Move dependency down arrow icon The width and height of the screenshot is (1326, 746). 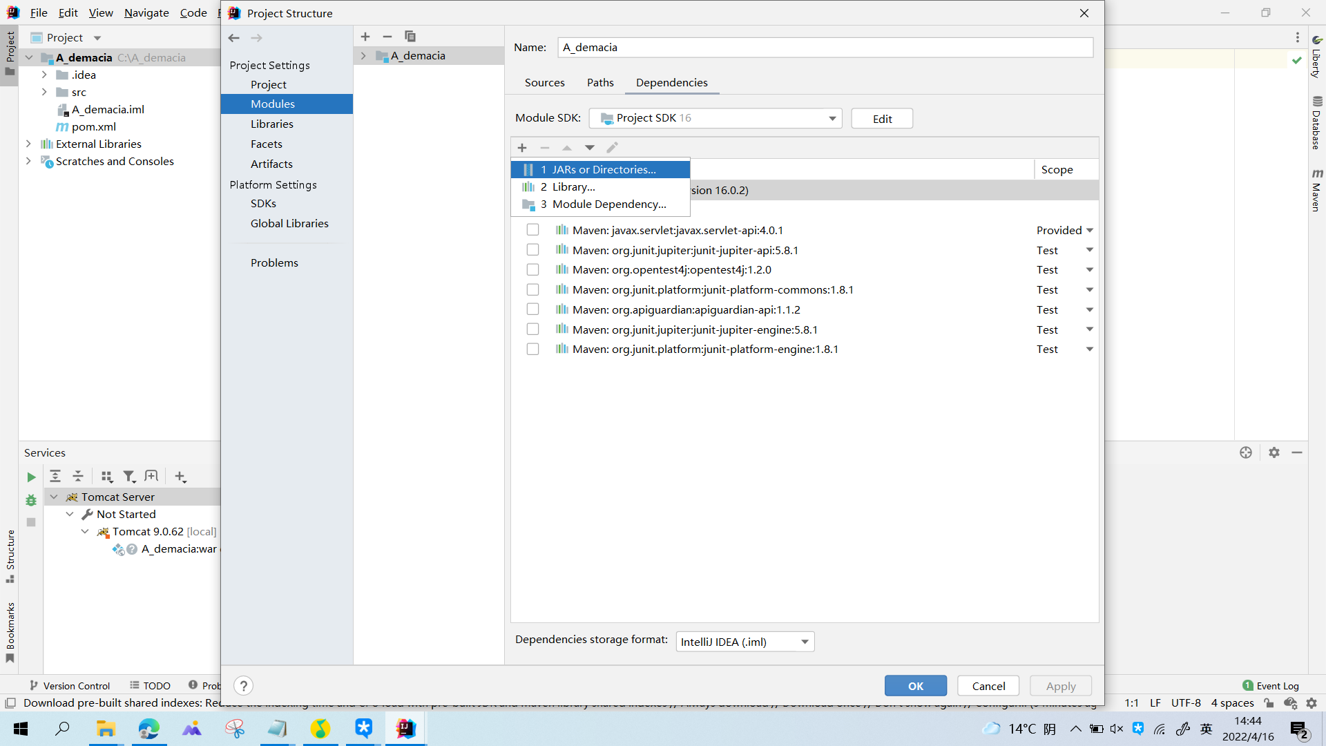(x=590, y=148)
